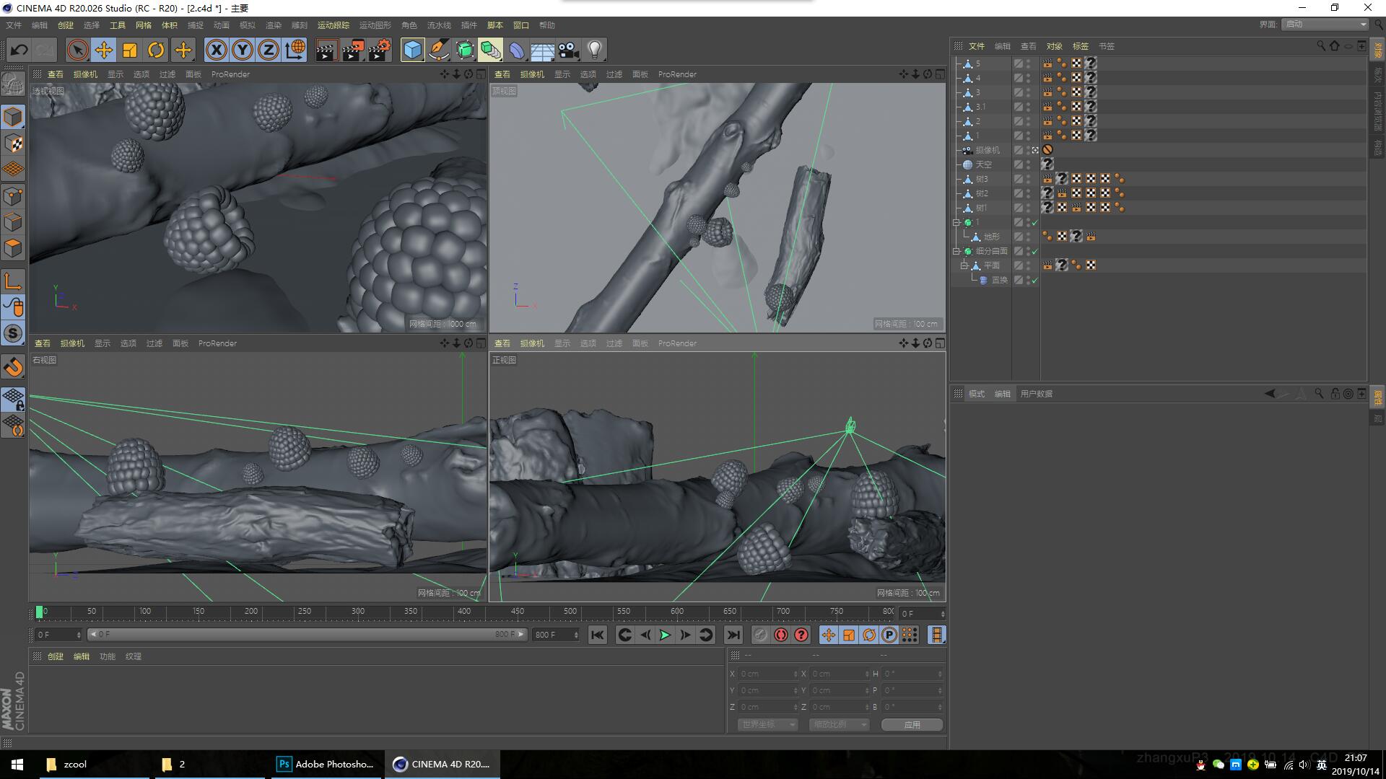1386x779 pixels.
Task: Click the green timeline playhead at frame 0
Action: tap(39, 612)
